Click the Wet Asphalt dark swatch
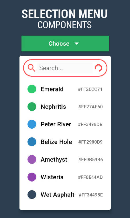The height and width of the screenshot is (218, 130). (32, 194)
